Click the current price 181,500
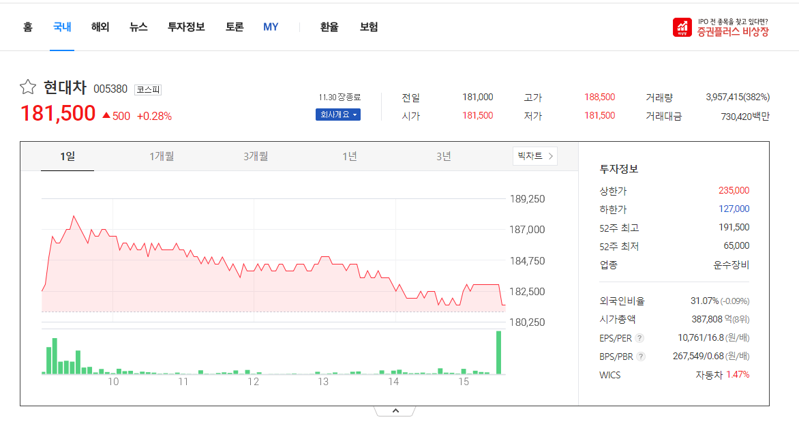 click(x=58, y=113)
